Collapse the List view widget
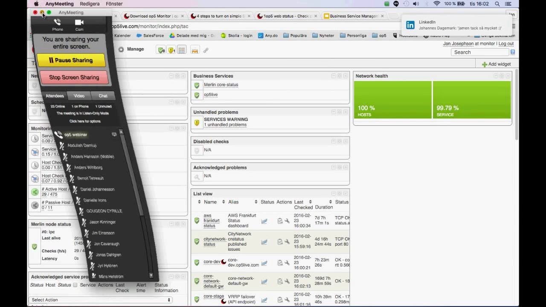This screenshot has width=546, height=307. click(x=334, y=194)
